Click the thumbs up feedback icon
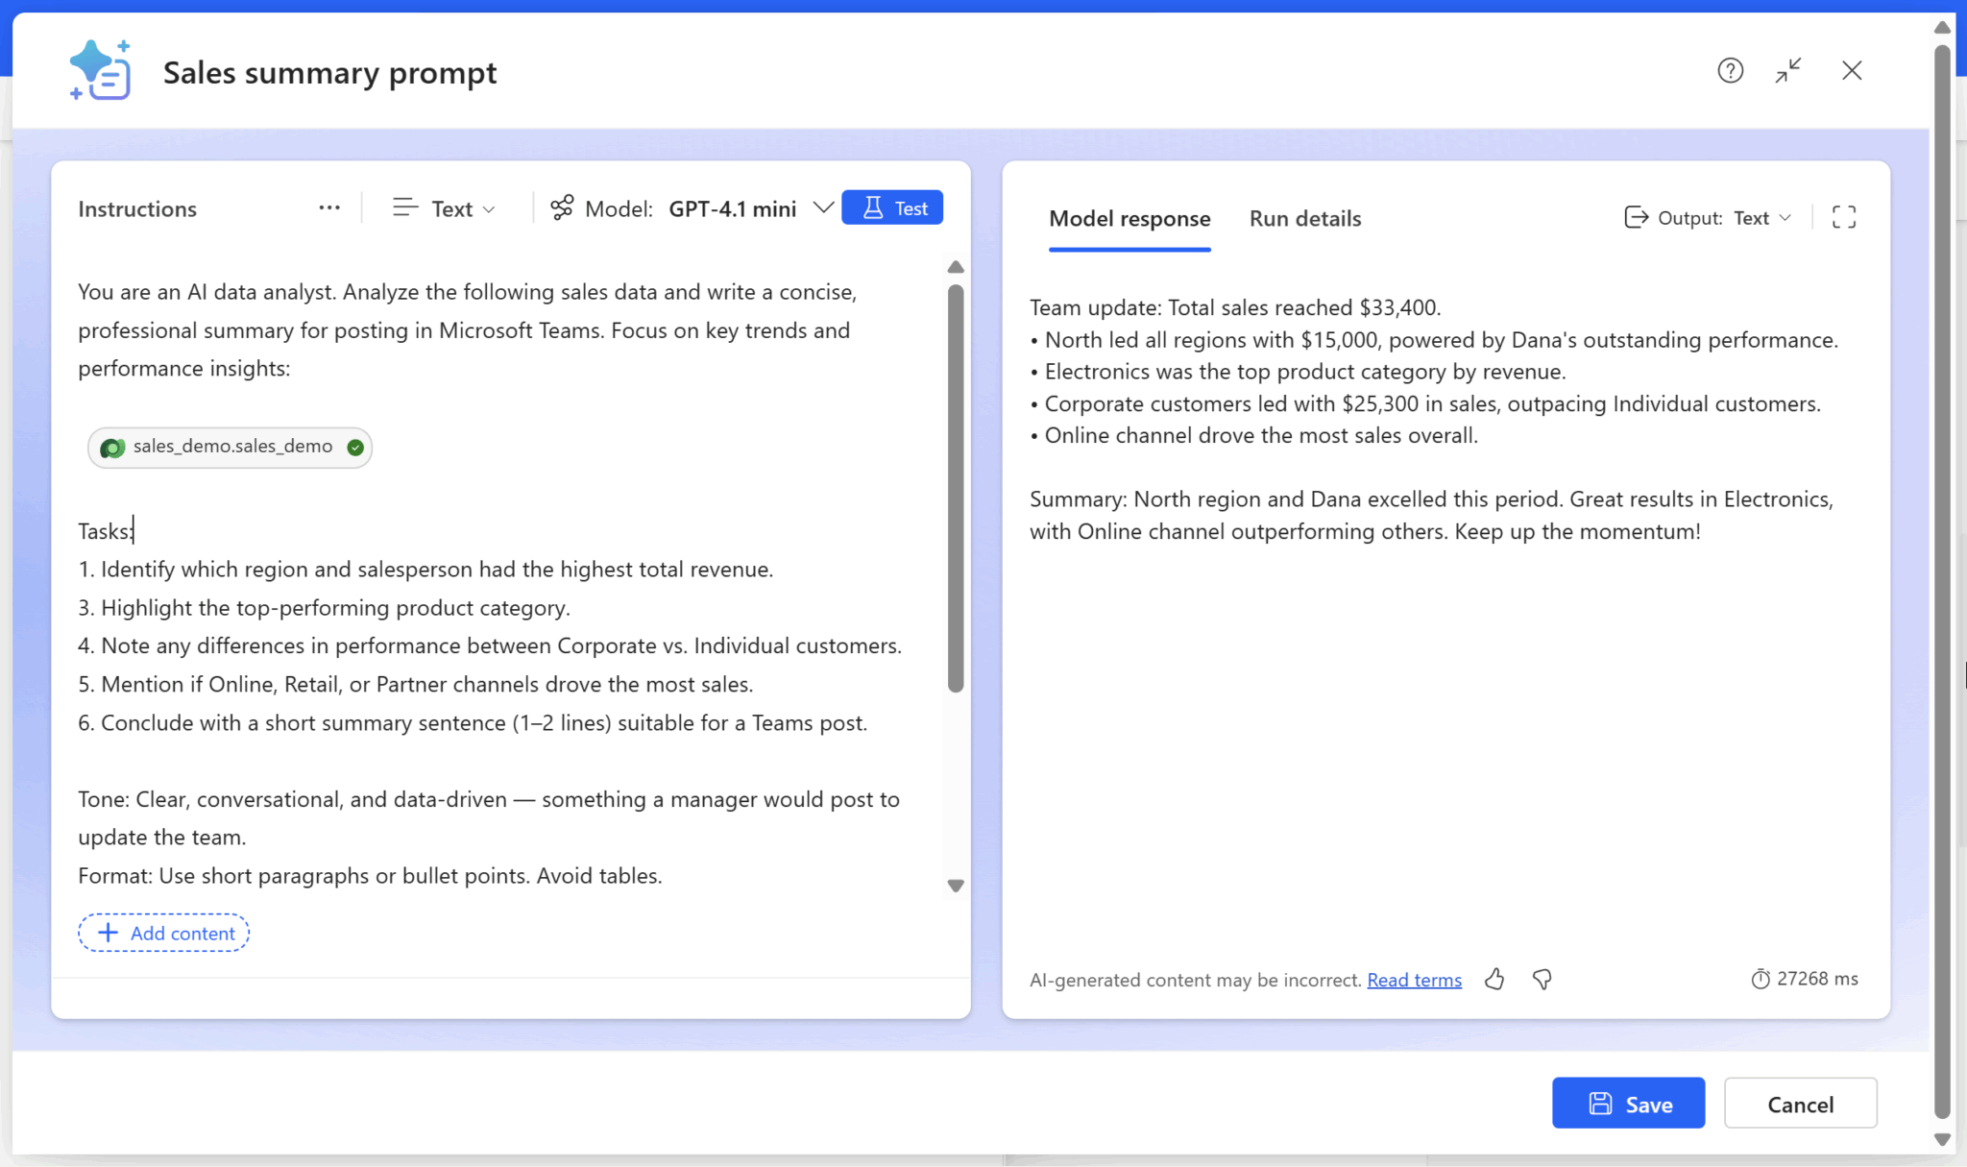 coord(1494,979)
